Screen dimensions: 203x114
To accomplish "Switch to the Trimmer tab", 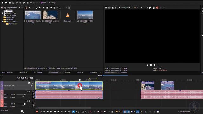I will 124,73.
